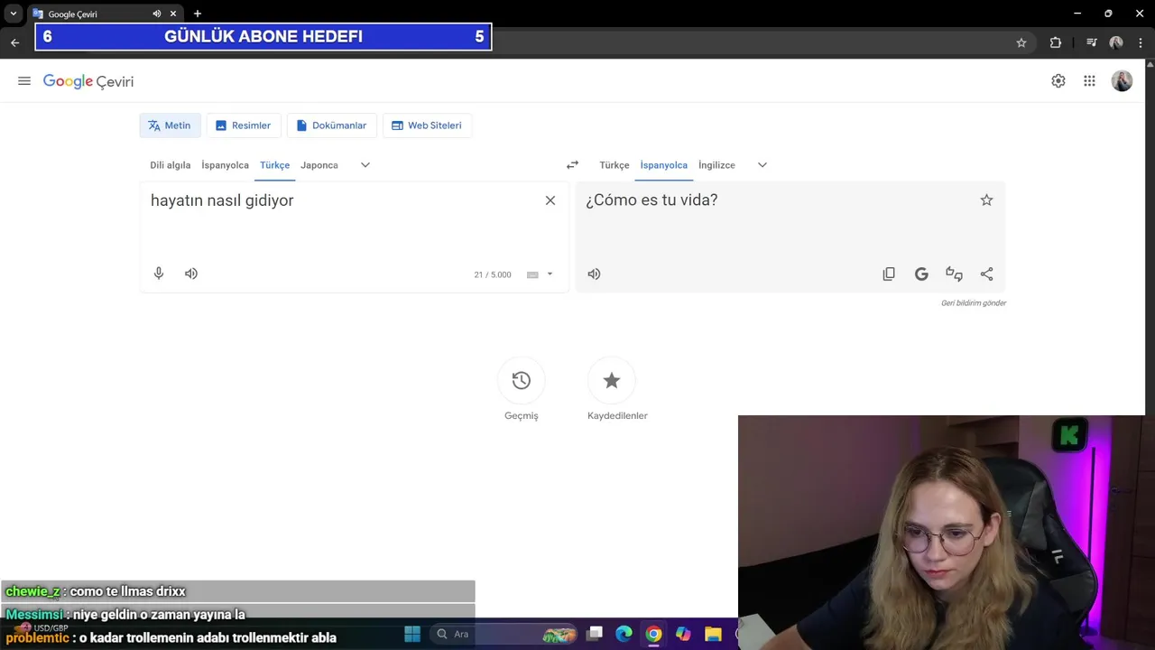Select the Metin text tab
The image size is (1155, 650).
tap(170, 125)
